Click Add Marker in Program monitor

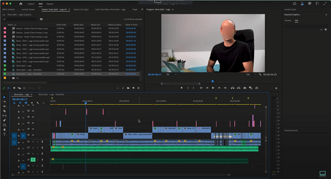click(x=182, y=88)
